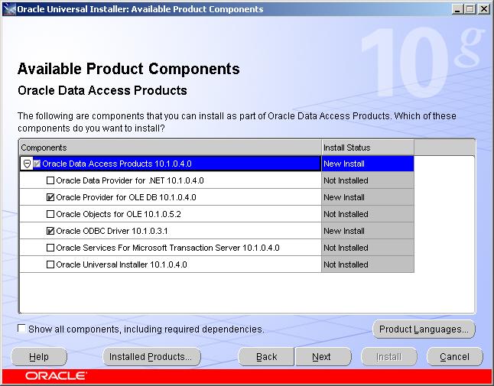Select row text Oracle Data Access Products 10.1.0.4.0

point(117,164)
